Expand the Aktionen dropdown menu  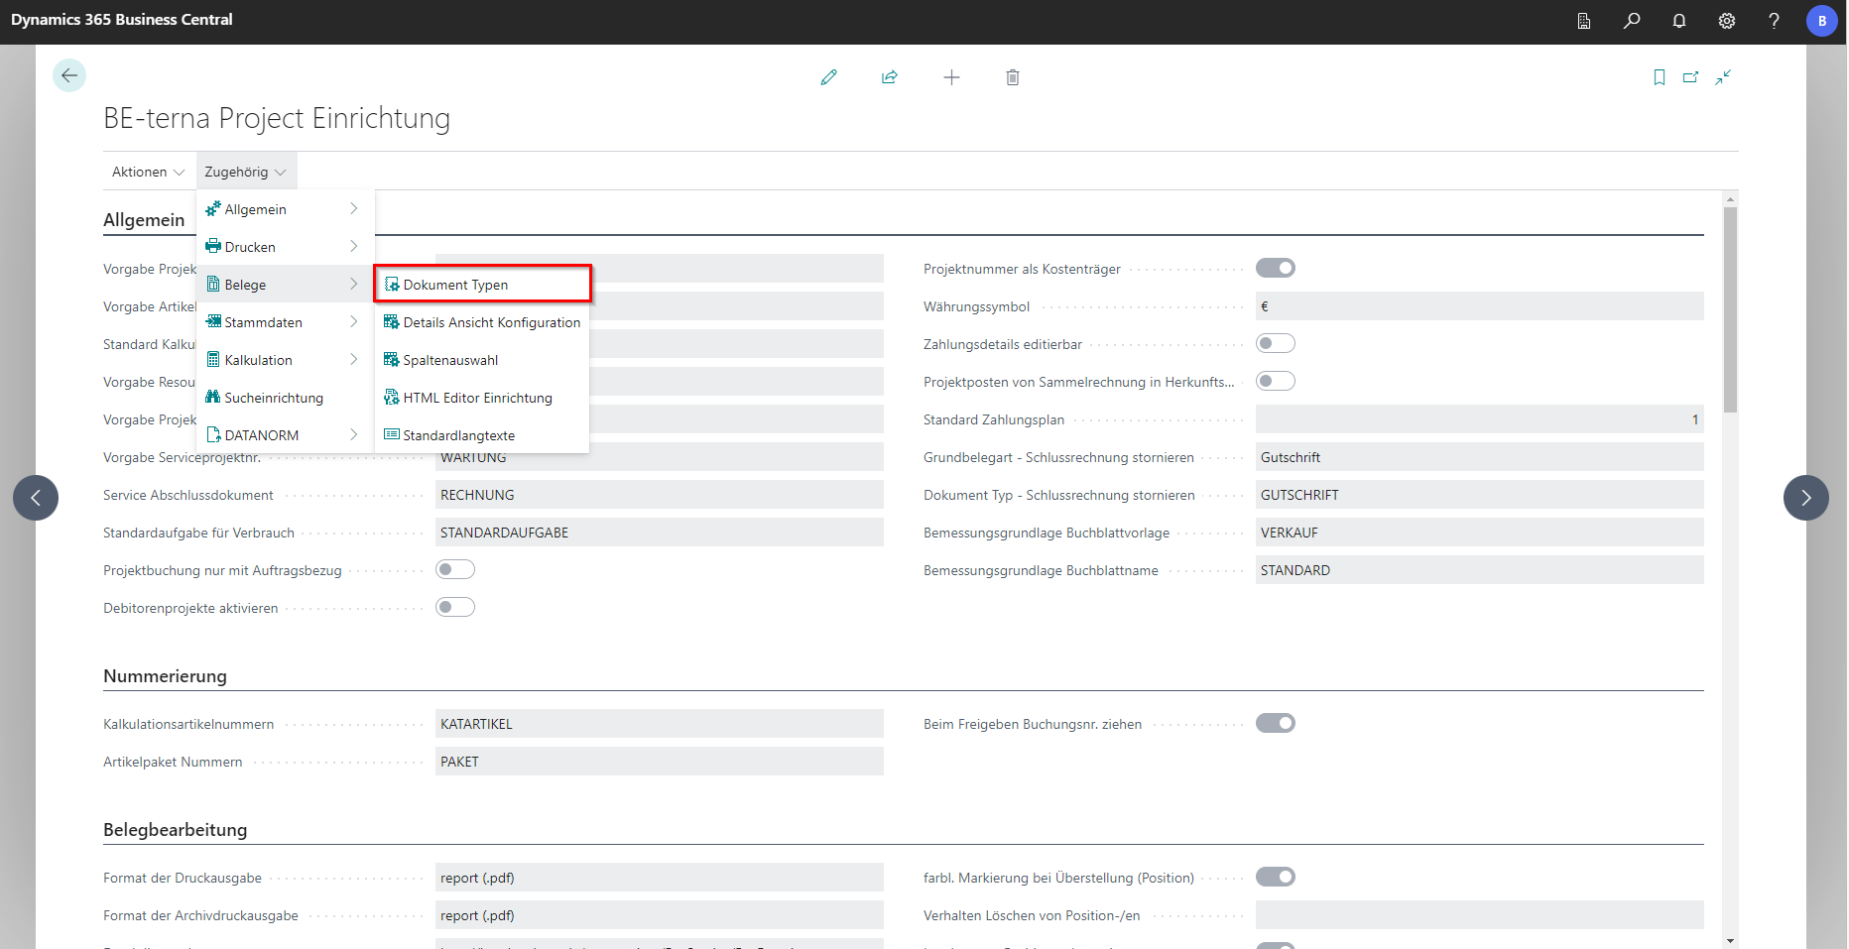point(148,172)
